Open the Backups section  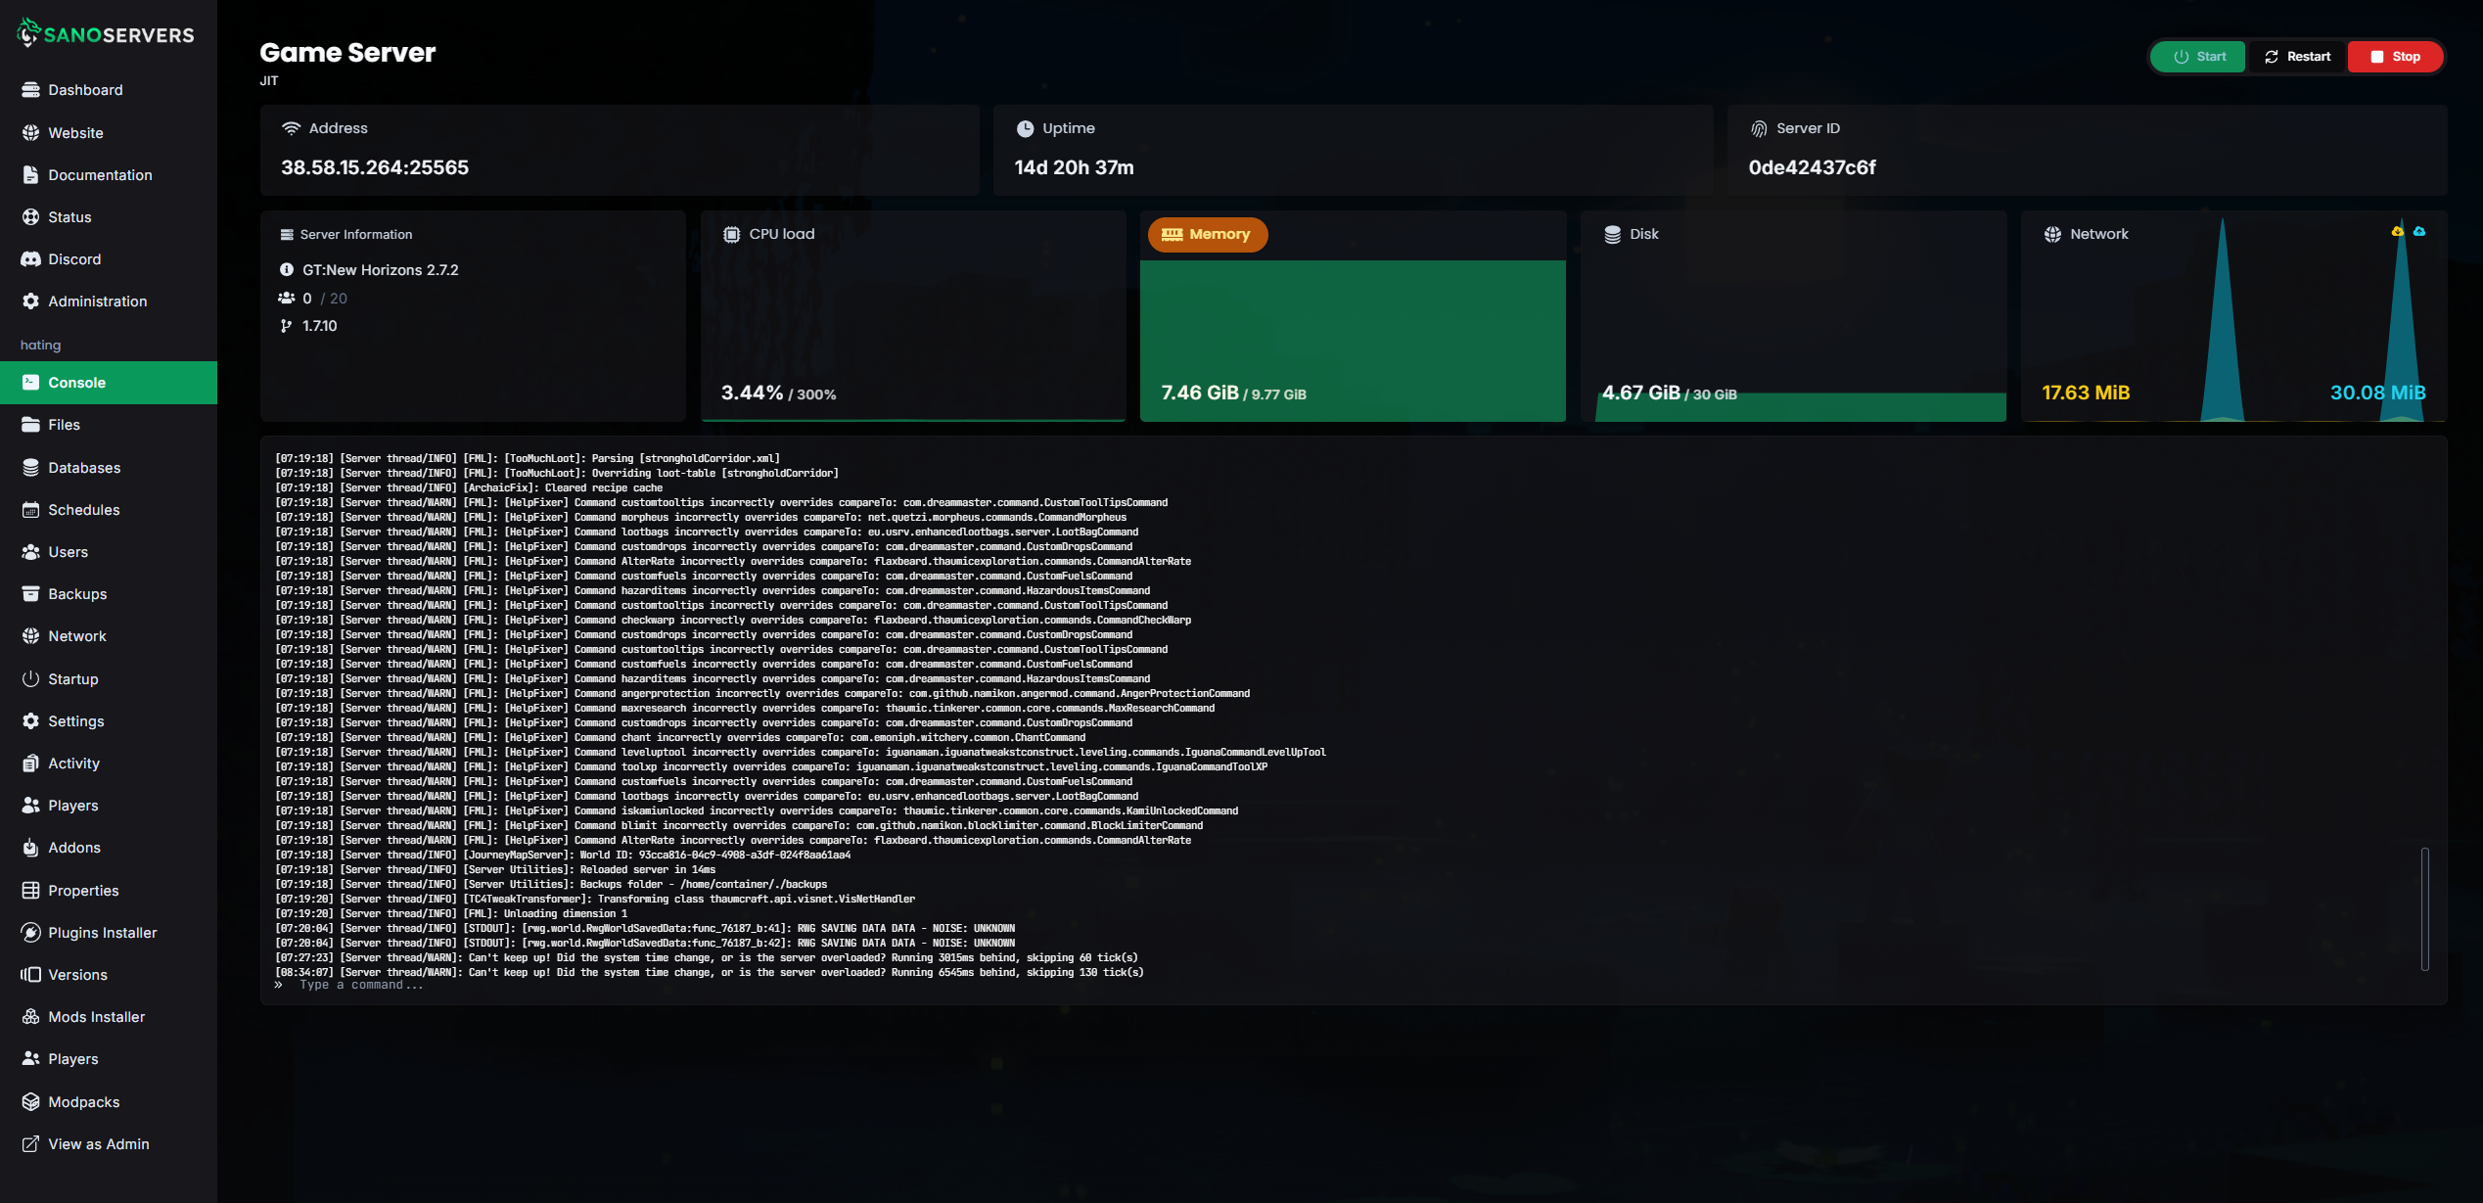pyautogui.click(x=76, y=593)
